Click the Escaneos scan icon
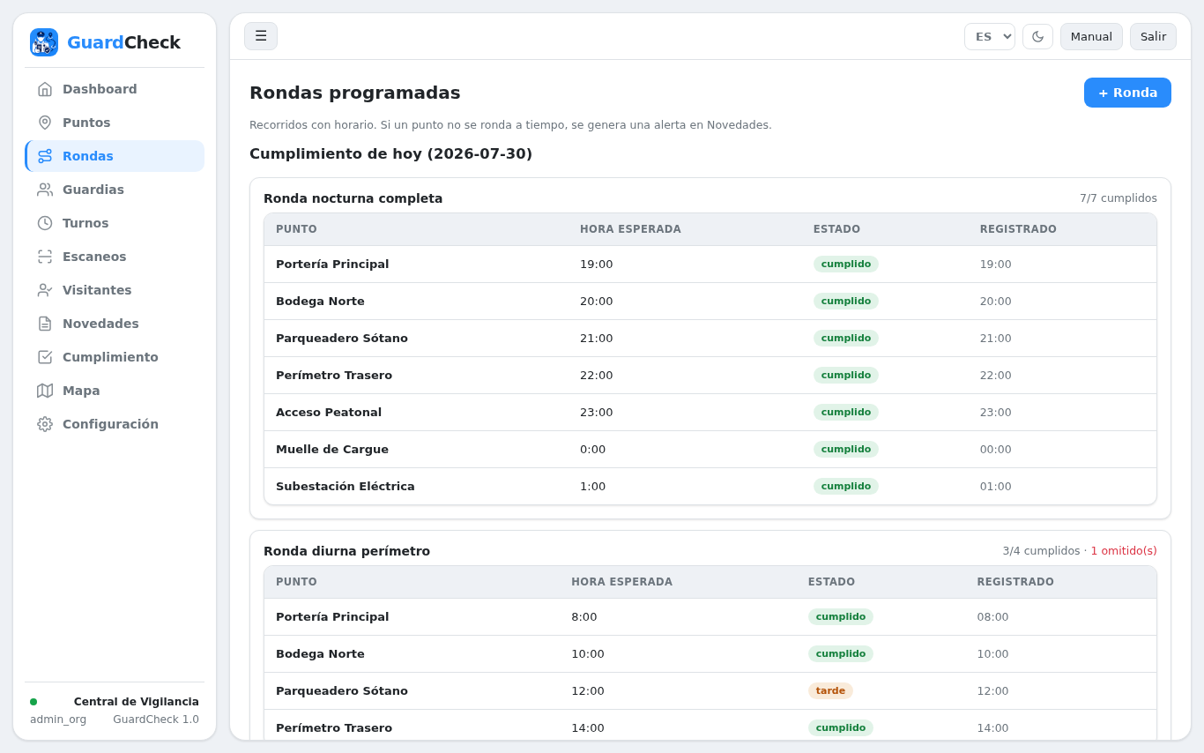 coord(45,257)
